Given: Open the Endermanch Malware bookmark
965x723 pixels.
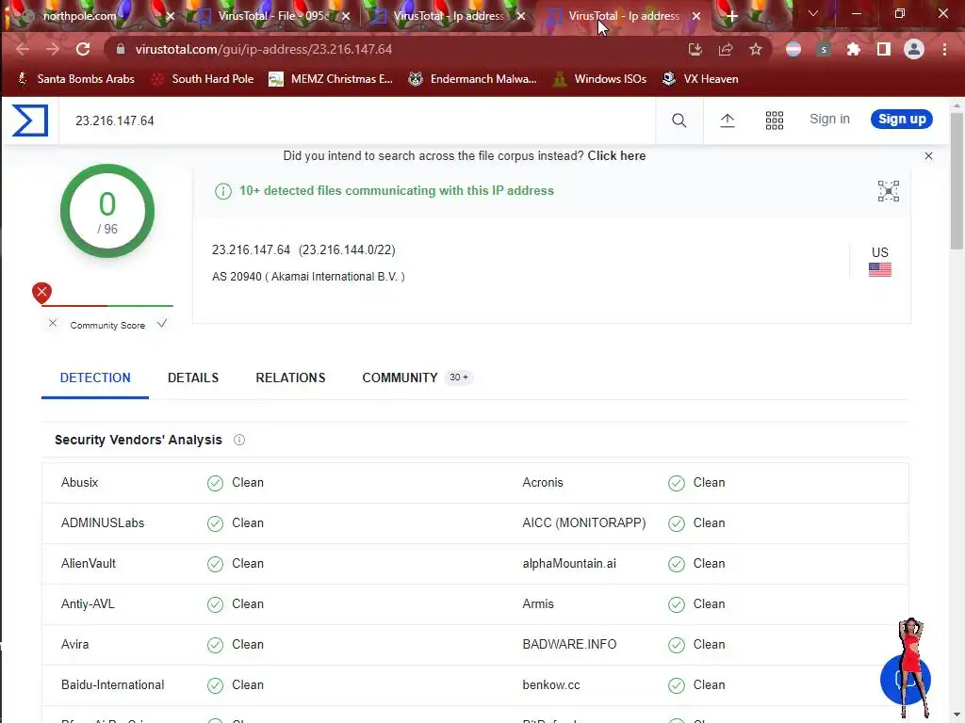Looking at the screenshot, I should (473, 79).
